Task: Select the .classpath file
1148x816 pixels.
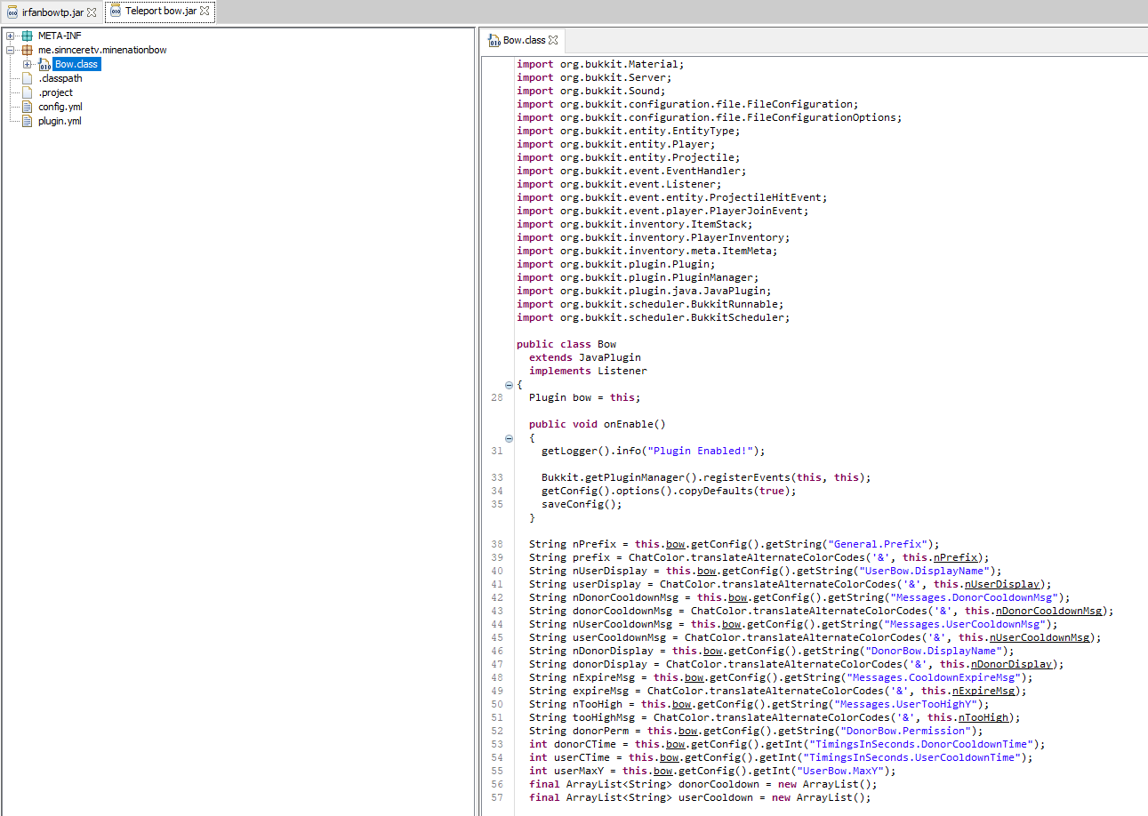Action: pyautogui.click(x=60, y=78)
